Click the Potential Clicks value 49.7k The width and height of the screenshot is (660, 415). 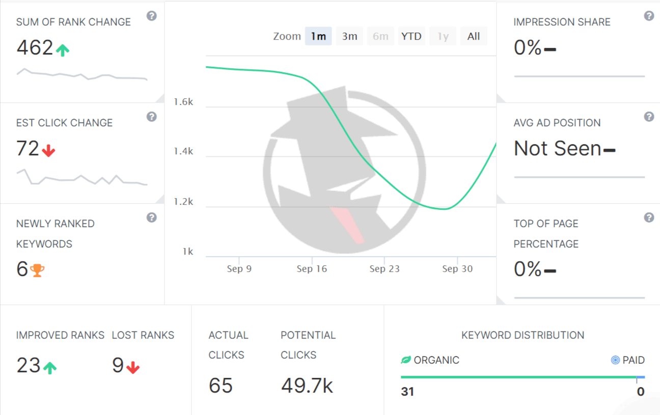(x=307, y=386)
